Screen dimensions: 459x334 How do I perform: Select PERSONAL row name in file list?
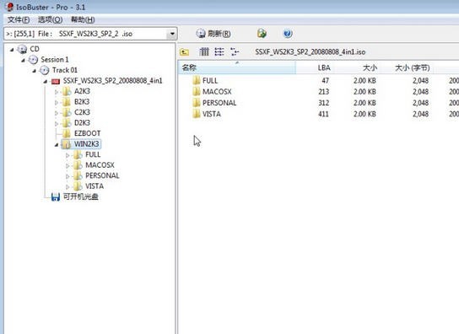pos(219,103)
